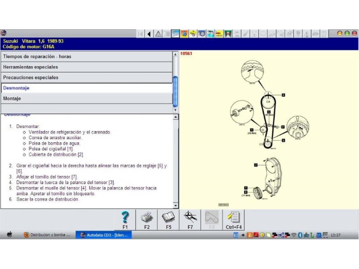Click the red Adobe icon in tray

(x=256, y=235)
